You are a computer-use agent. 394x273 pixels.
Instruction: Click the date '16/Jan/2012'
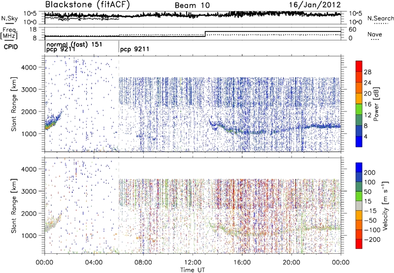click(315, 5)
